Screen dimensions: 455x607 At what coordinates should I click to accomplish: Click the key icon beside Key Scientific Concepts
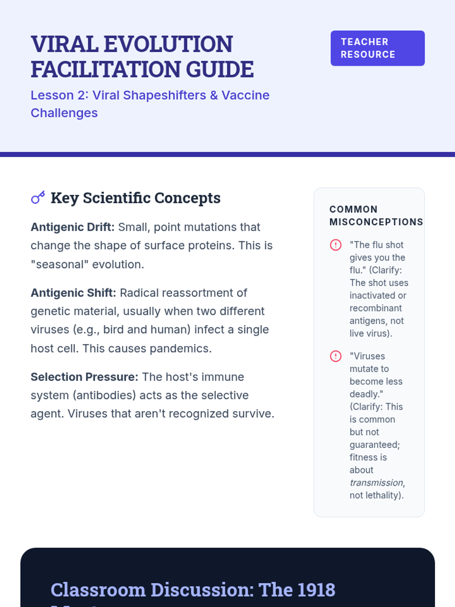[x=38, y=197]
